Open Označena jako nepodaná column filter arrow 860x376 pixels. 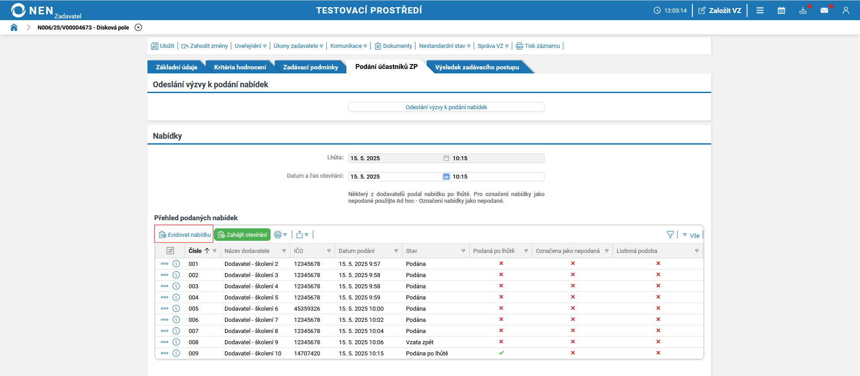point(607,251)
